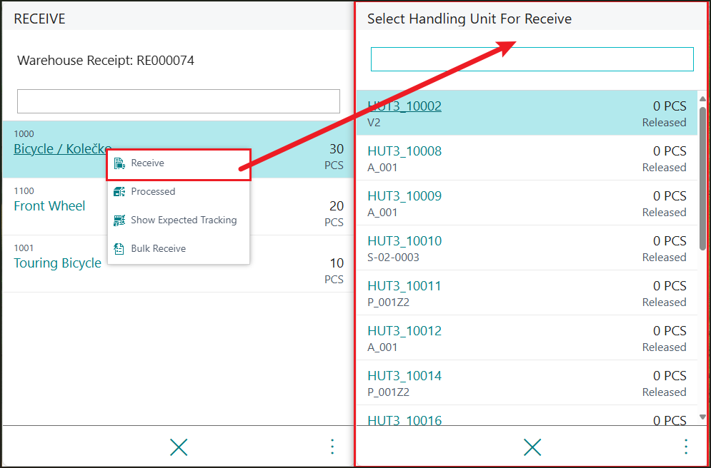Click the handling unit list scrollbar thumb
711x468 pixels.
click(x=702, y=178)
